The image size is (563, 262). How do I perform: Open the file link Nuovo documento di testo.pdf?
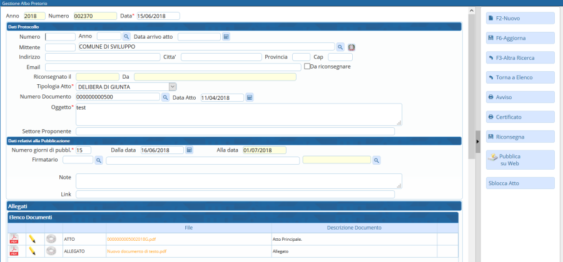[136, 251]
